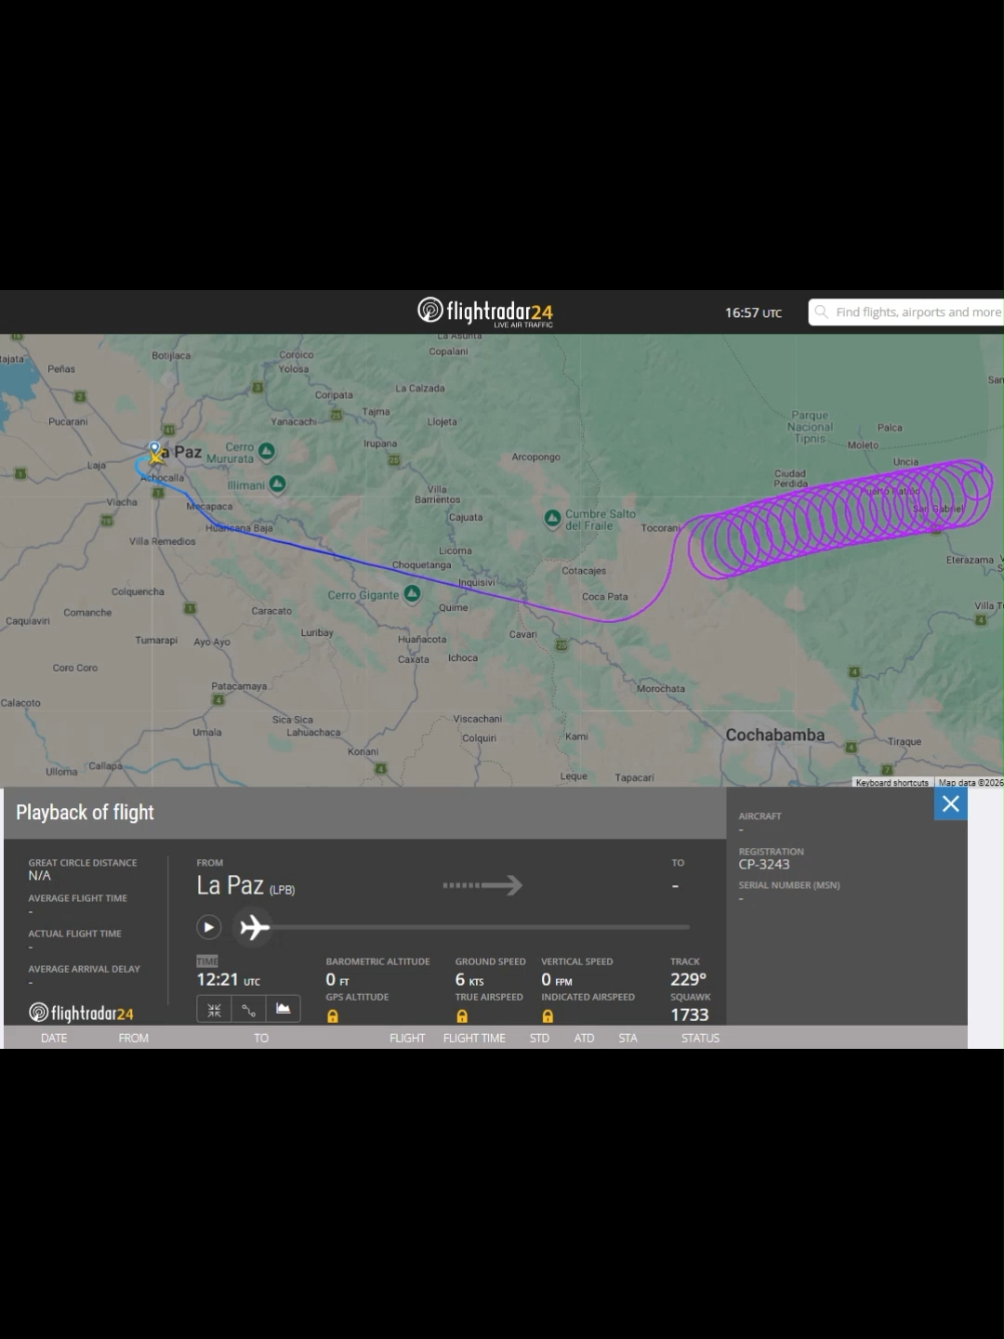The image size is (1004, 1339).
Task: Click the FLIGHT column header
Action: coord(407,1038)
